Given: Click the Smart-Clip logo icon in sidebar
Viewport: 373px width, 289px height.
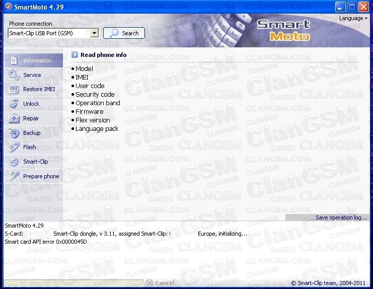Looking at the screenshot, I should [14, 162].
